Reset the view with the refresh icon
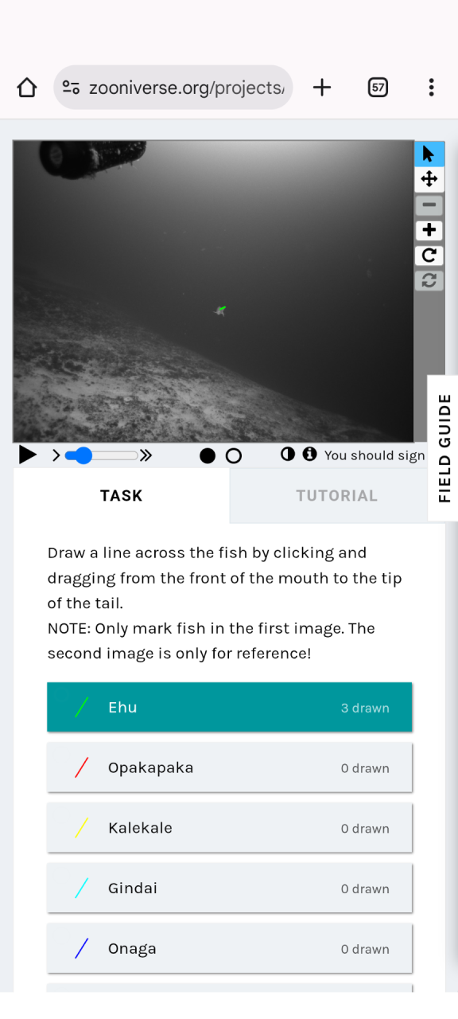The height and width of the screenshot is (1019, 458). coord(429,281)
